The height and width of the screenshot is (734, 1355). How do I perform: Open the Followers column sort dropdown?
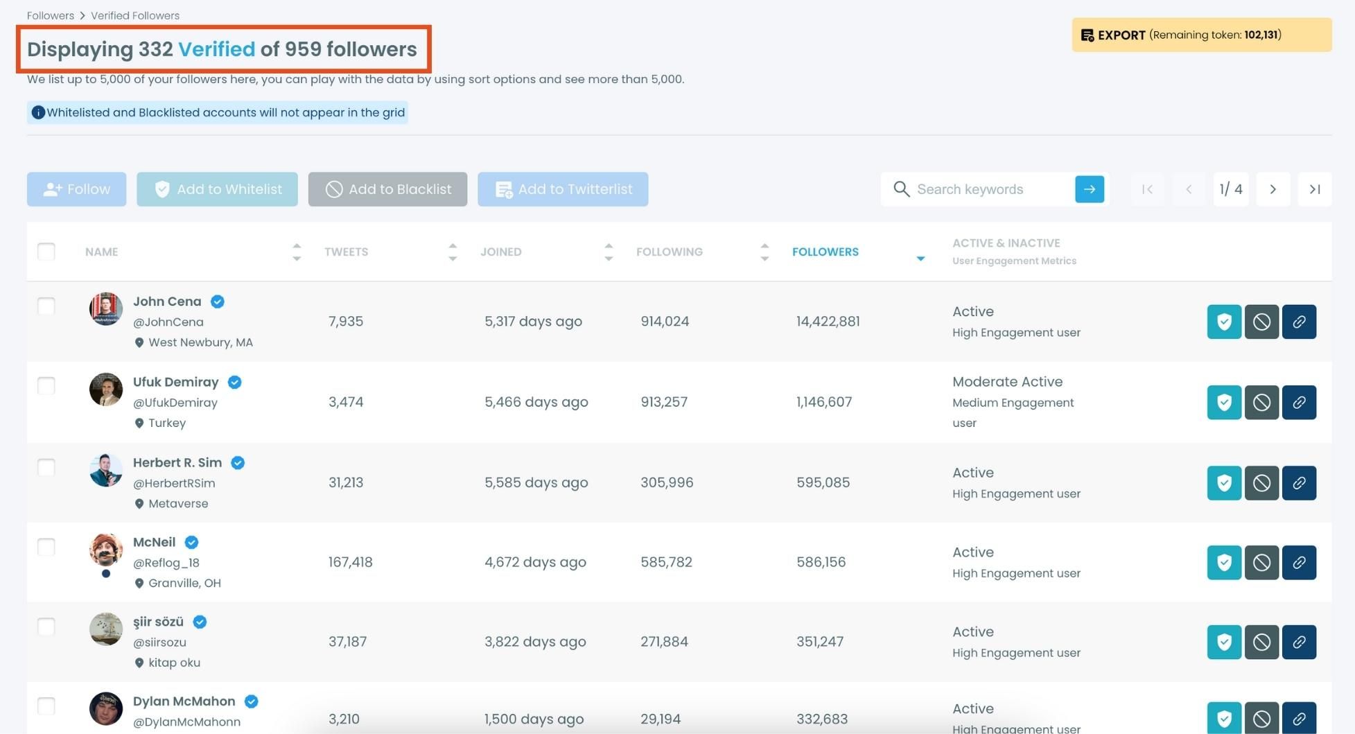point(920,258)
